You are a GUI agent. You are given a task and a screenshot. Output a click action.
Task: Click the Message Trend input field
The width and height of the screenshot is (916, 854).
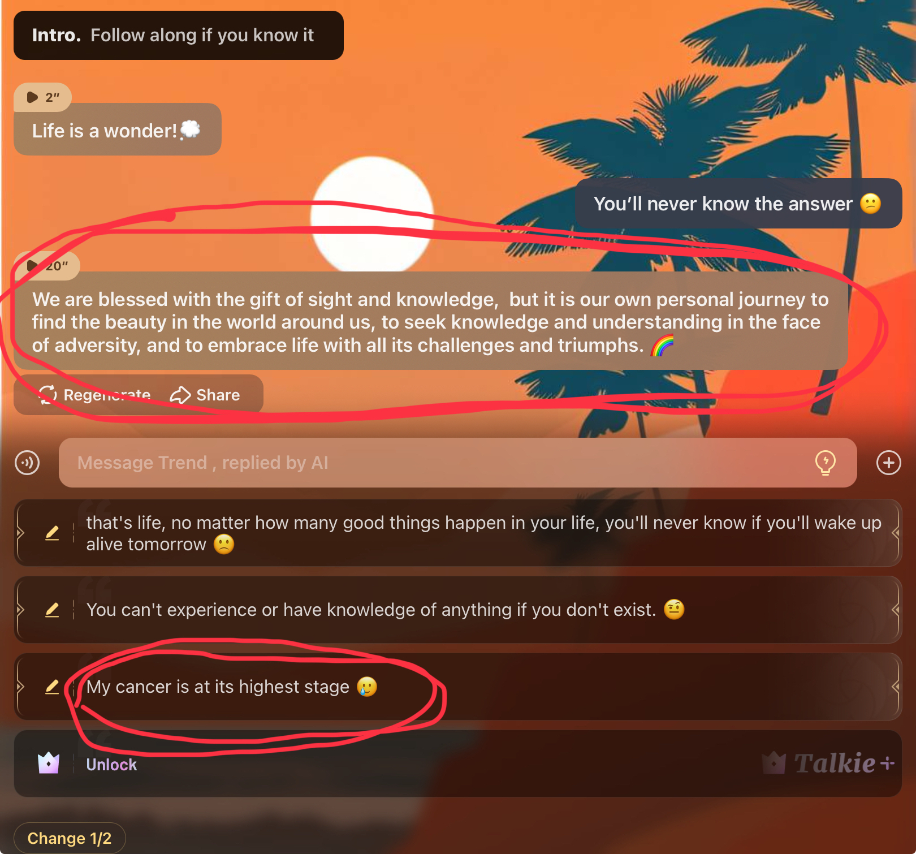[457, 463]
